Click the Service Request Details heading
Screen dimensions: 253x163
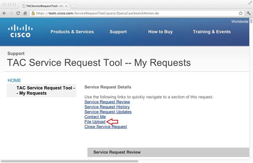coord(108,87)
